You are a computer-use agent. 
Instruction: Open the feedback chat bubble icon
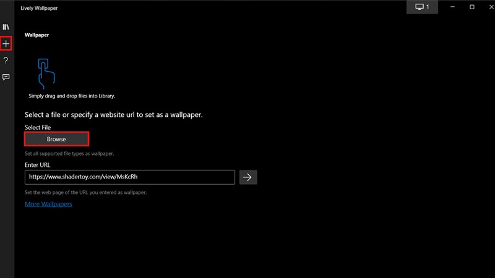6,77
